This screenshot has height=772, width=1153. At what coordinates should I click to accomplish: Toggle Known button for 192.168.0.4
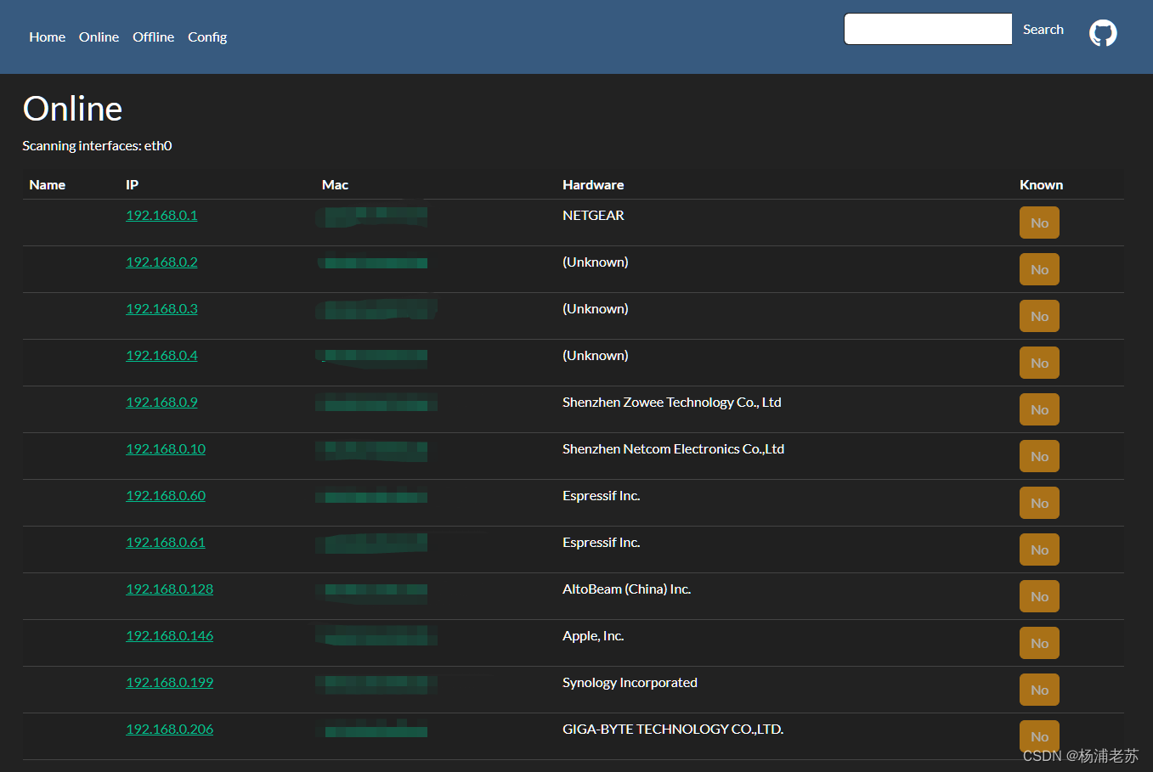point(1039,363)
